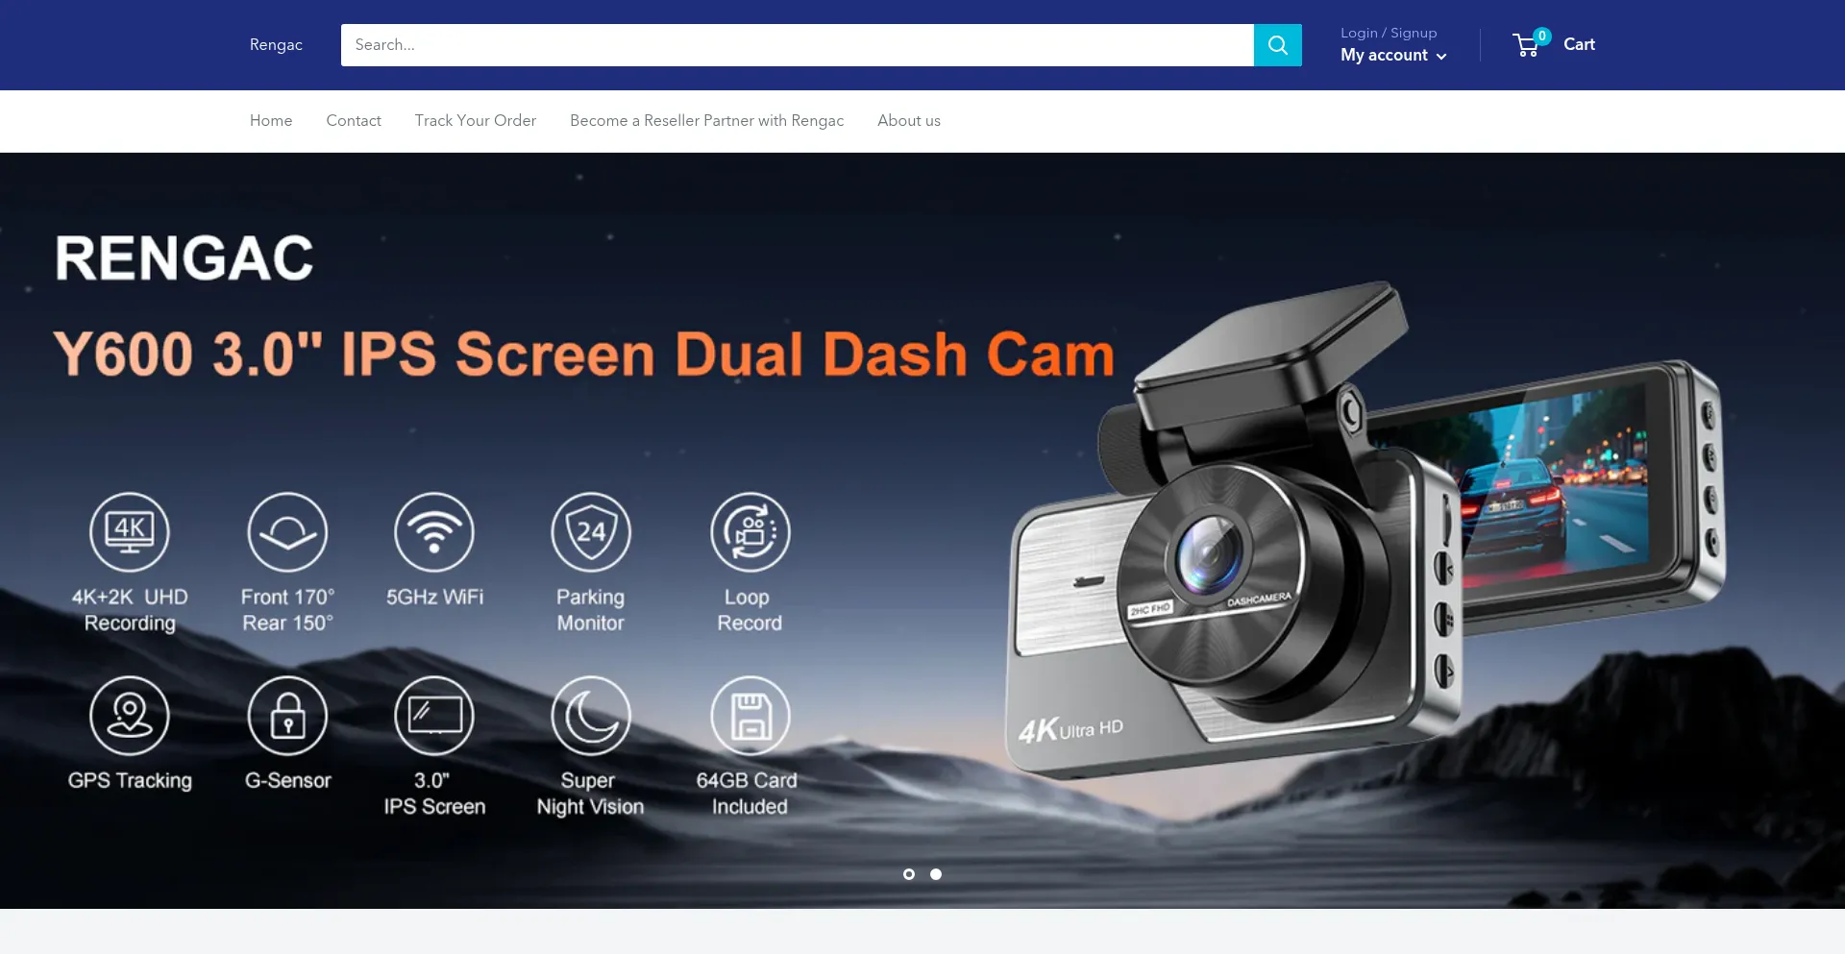Focus the Search input field
This screenshot has height=954, width=1845.
coord(798,45)
